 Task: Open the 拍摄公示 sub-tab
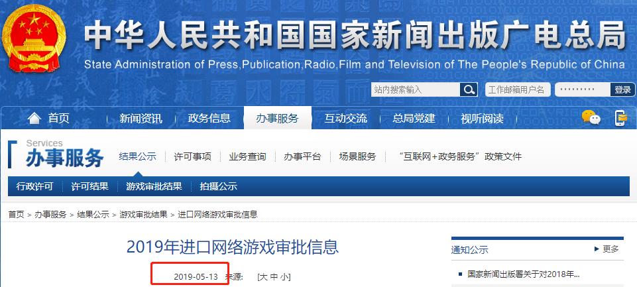pyautogui.click(x=218, y=187)
